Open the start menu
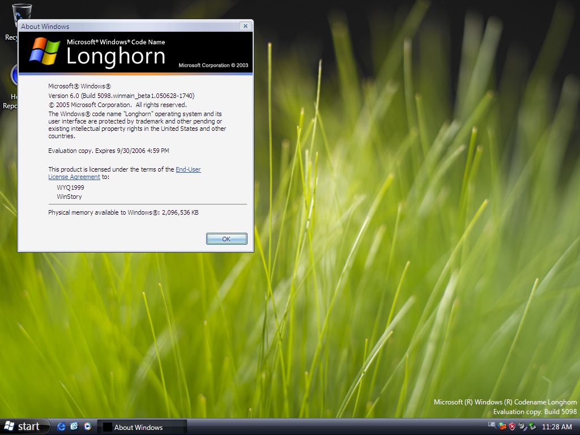The width and height of the screenshot is (580, 435). point(24,427)
